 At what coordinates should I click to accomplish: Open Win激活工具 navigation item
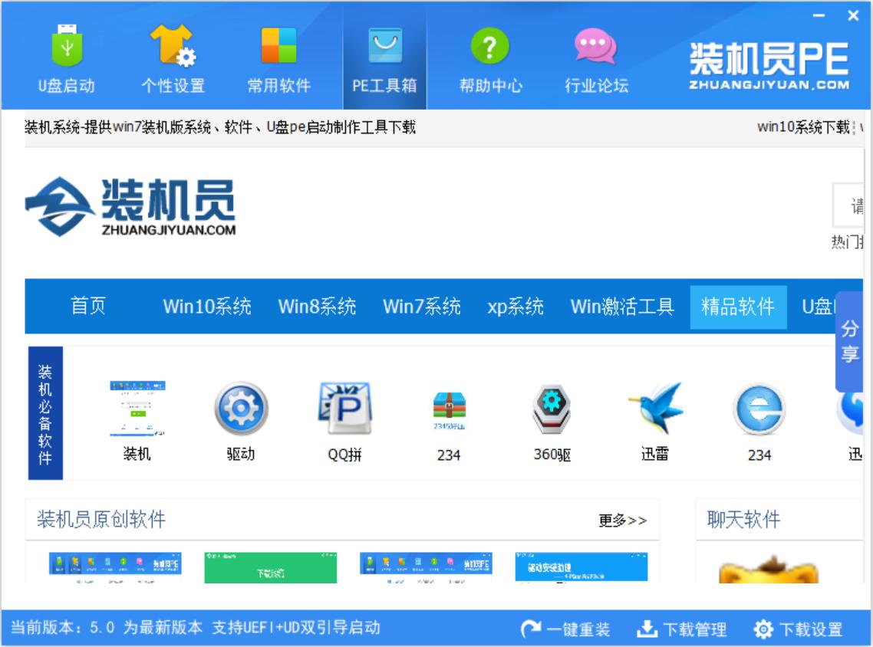coord(622,306)
